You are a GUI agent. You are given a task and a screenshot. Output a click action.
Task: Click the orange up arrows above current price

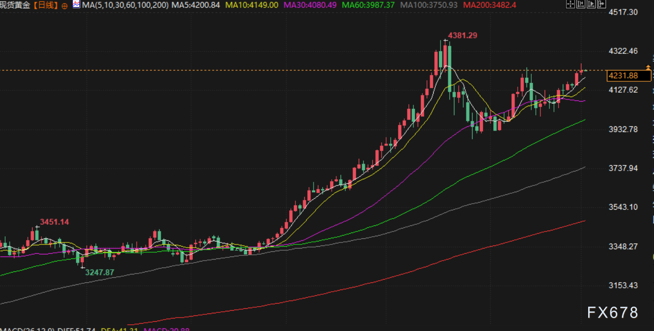click(648, 67)
